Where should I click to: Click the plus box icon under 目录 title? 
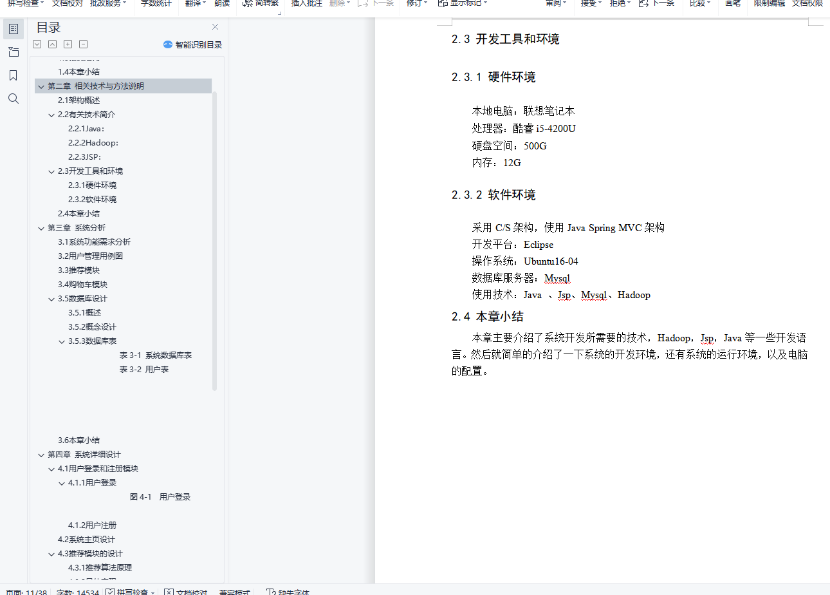point(68,44)
